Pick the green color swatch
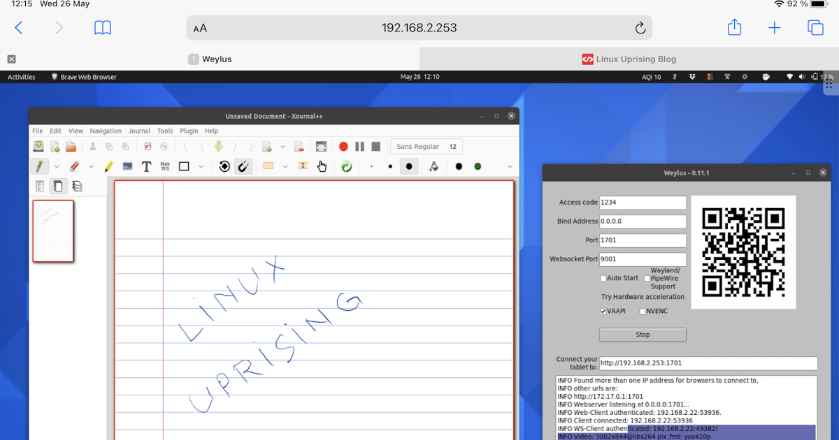The width and height of the screenshot is (839, 440). [x=478, y=166]
